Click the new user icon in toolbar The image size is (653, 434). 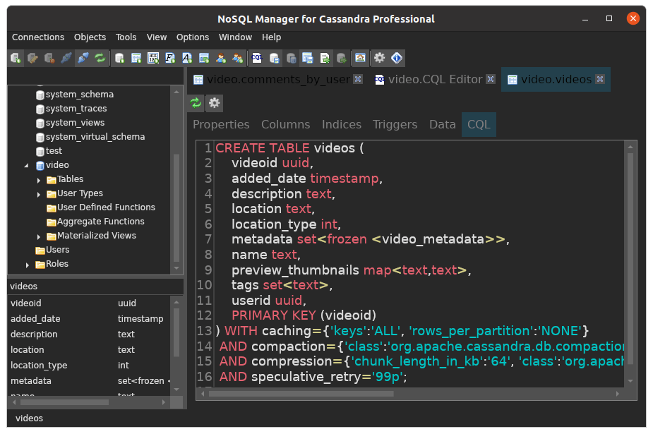(221, 58)
